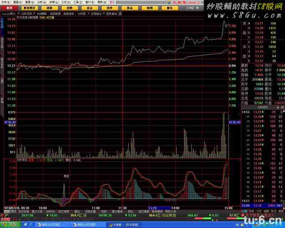Click the 大智慧 Level-2 logo icon
The width and height of the screenshot is (285, 228).
tap(169, 2)
